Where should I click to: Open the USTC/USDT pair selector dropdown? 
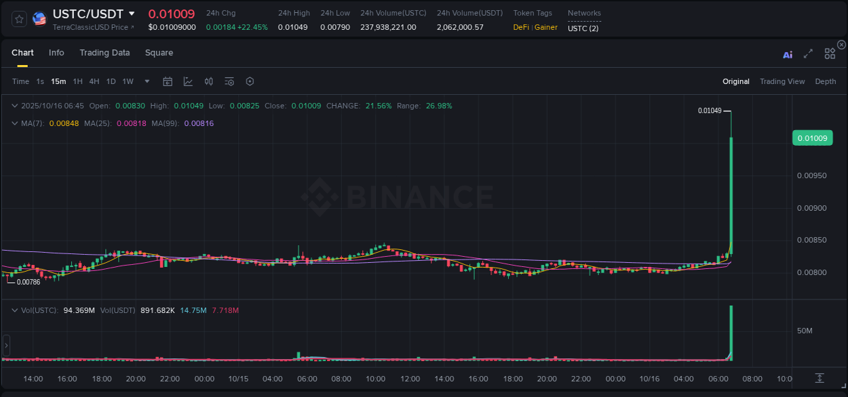point(131,14)
